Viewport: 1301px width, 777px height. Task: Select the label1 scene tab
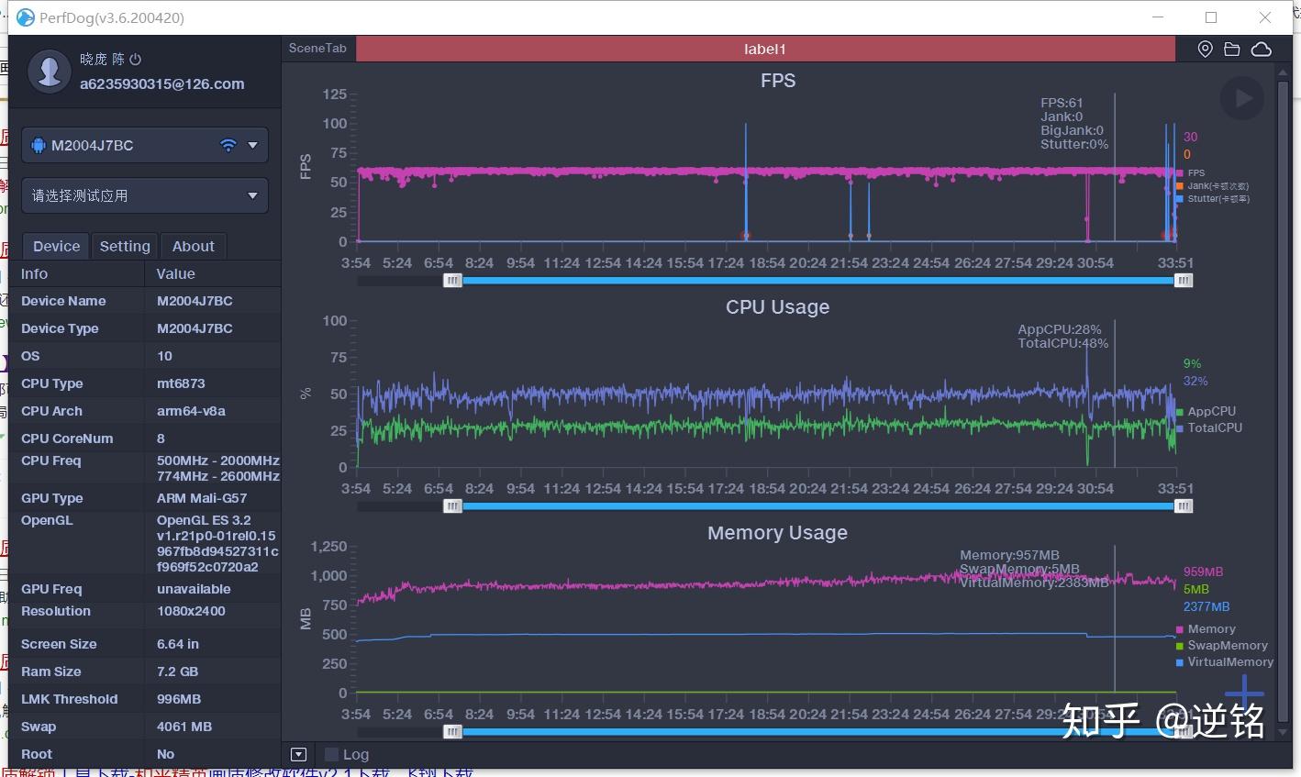(x=765, y=49)
